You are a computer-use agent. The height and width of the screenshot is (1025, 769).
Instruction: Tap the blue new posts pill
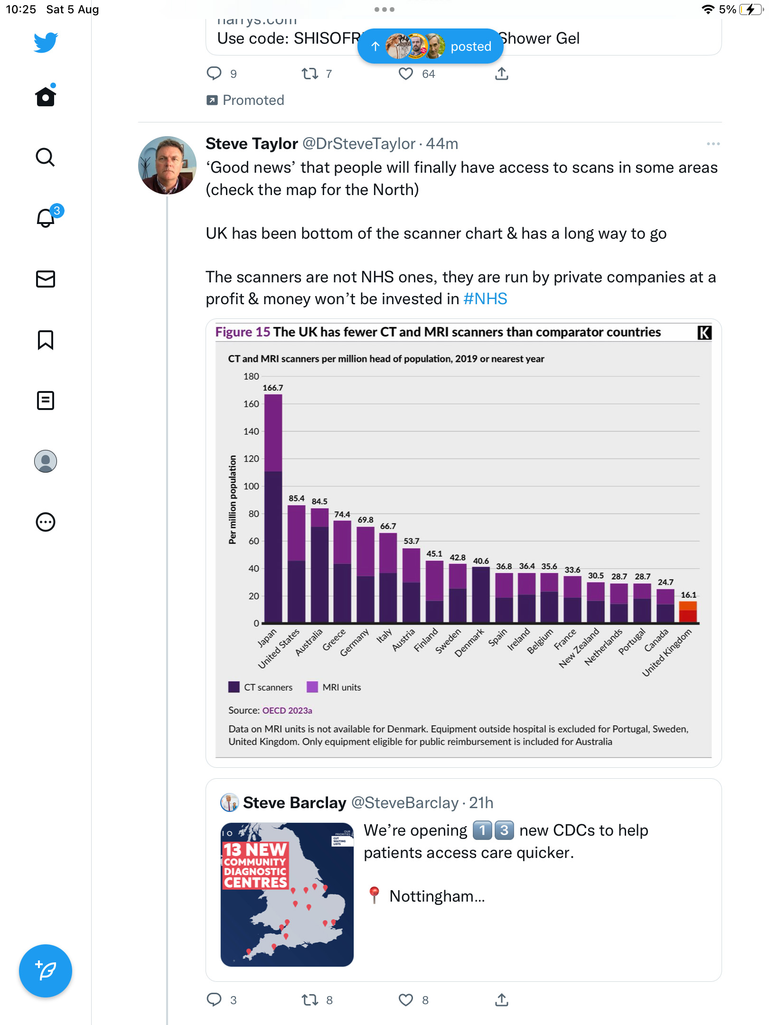(x=430, y=46)
